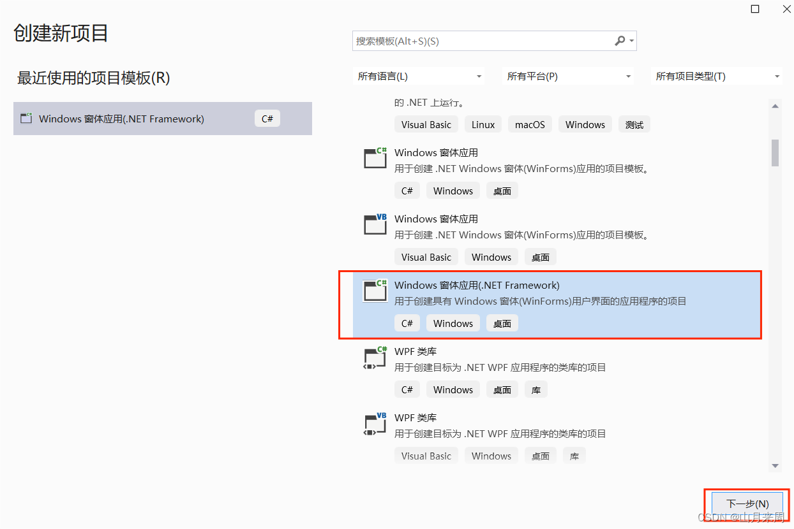Click Windows 窗体应用(.NET Framework) list icon
Viewport: 794px width, 529px height.
coord(375,290)
